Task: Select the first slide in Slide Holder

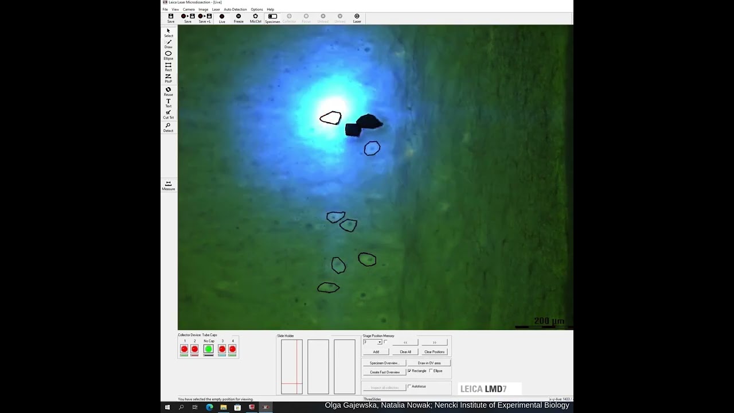Action: (x=291, y=367)
